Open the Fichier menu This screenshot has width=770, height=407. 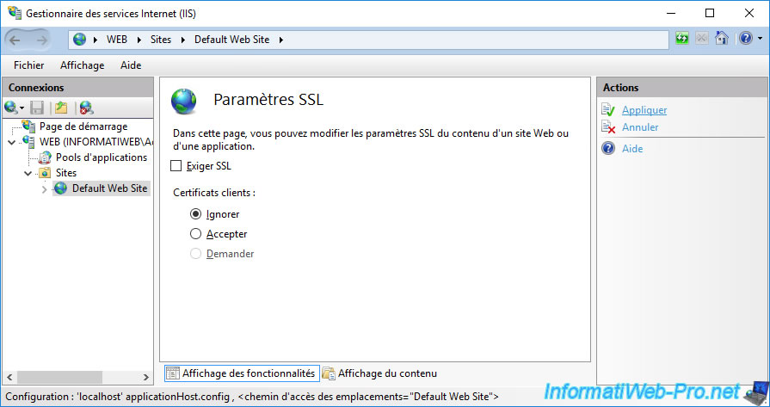pos(29,65)
